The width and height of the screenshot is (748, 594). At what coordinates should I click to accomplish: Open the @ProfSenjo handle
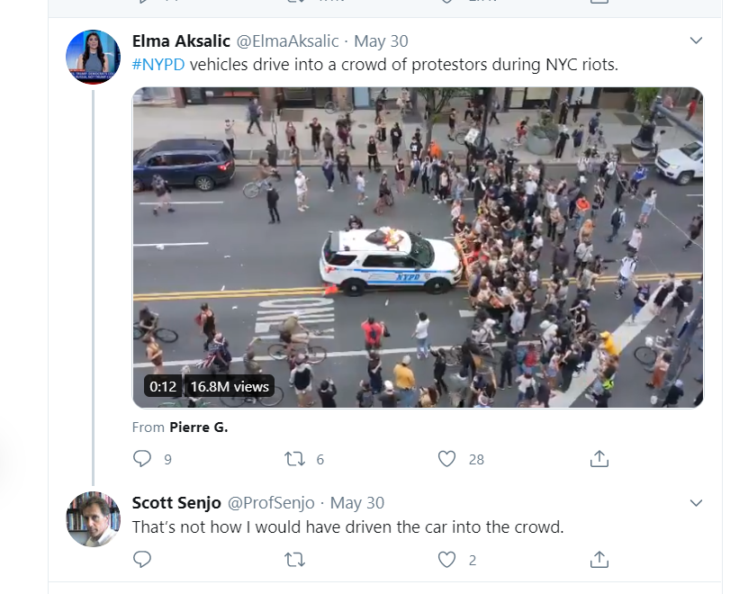click(271, 503)
